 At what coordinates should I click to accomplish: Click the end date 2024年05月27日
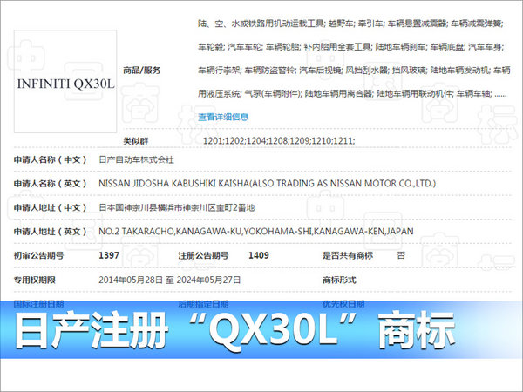209,280
